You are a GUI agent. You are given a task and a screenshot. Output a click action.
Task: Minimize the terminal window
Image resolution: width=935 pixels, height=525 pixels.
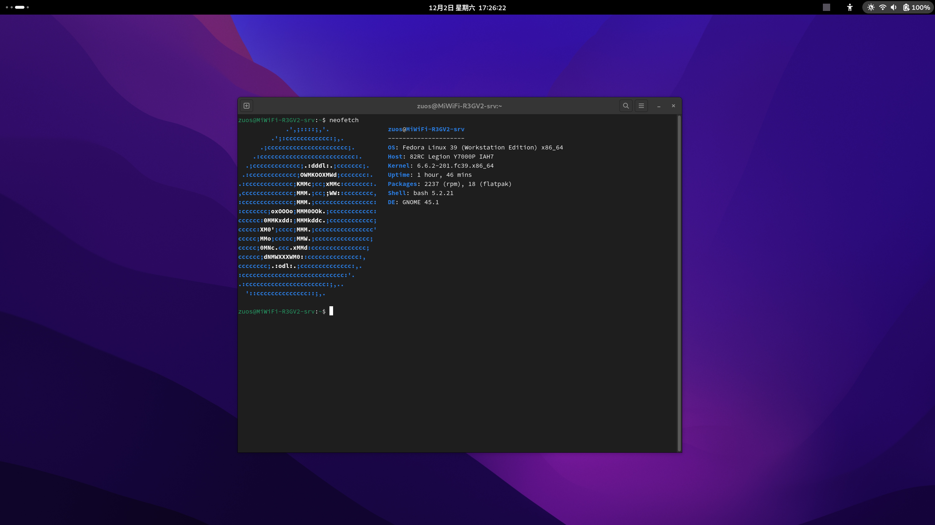(x=659, y=106)
